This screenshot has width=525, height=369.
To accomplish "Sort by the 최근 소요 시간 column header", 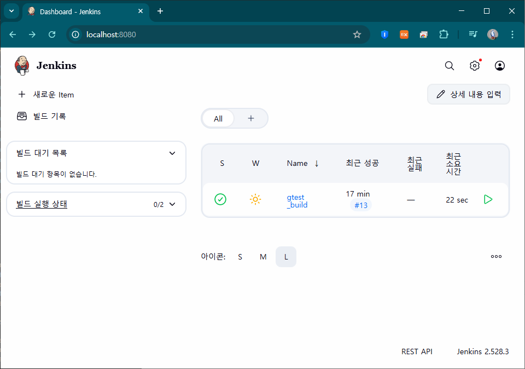I will pos(453,164).
